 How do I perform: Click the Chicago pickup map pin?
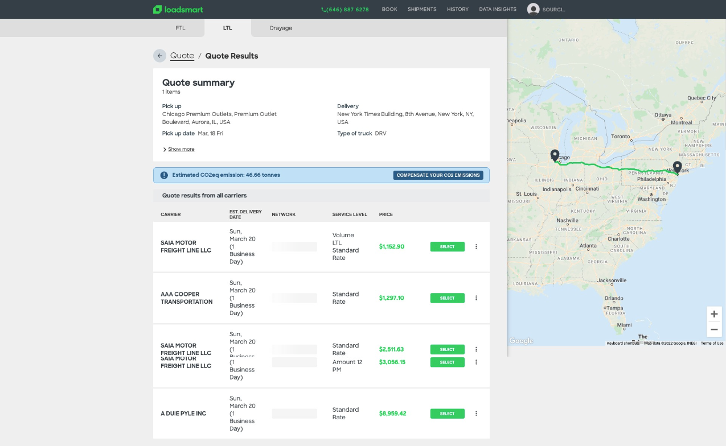pos(555,155)
